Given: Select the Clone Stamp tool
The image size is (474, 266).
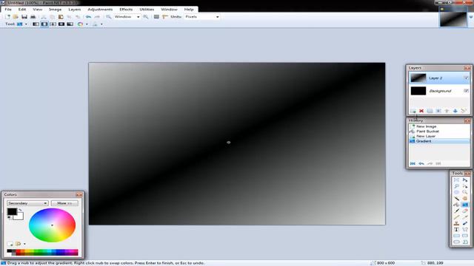Looking at the screenshot, I should pos(456,223).
